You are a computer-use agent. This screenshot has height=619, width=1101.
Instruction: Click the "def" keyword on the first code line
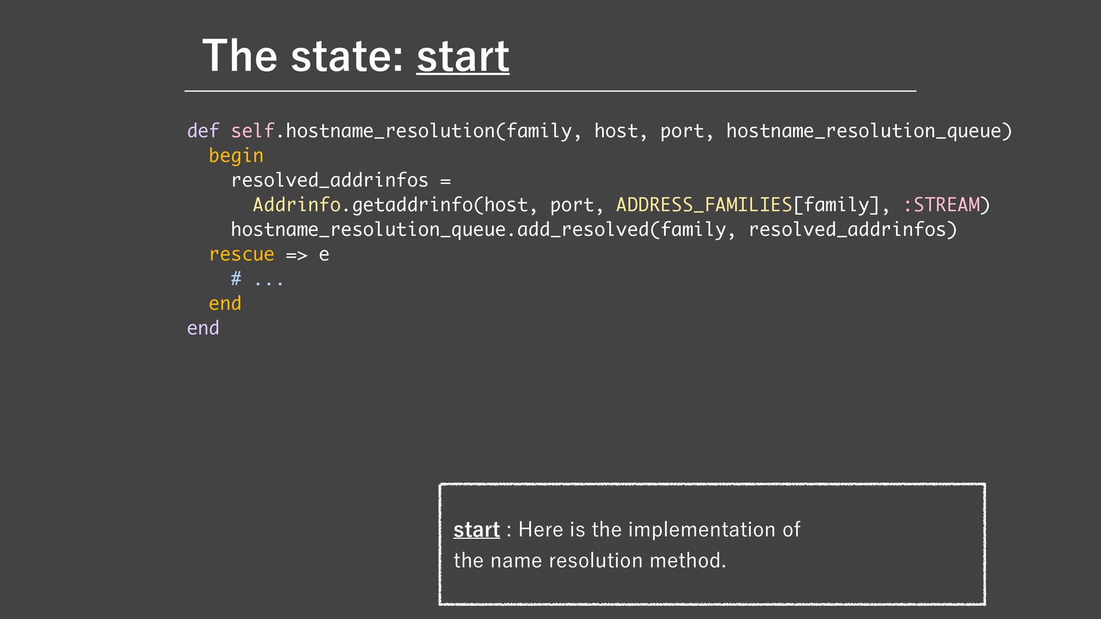coord(203,131)
